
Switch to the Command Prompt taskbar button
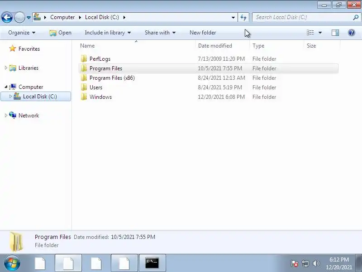tap(152, 263)
